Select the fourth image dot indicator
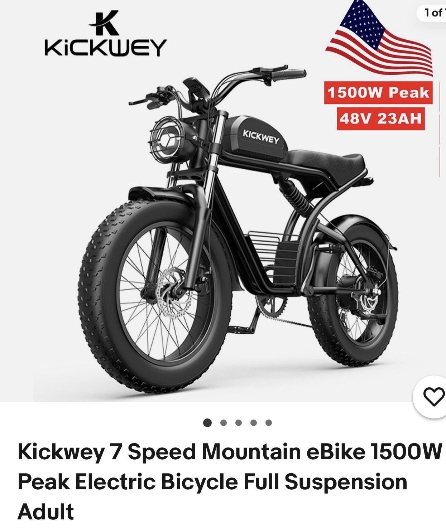Viewport: 446px width, 528px height. click(x=254, y=423)
